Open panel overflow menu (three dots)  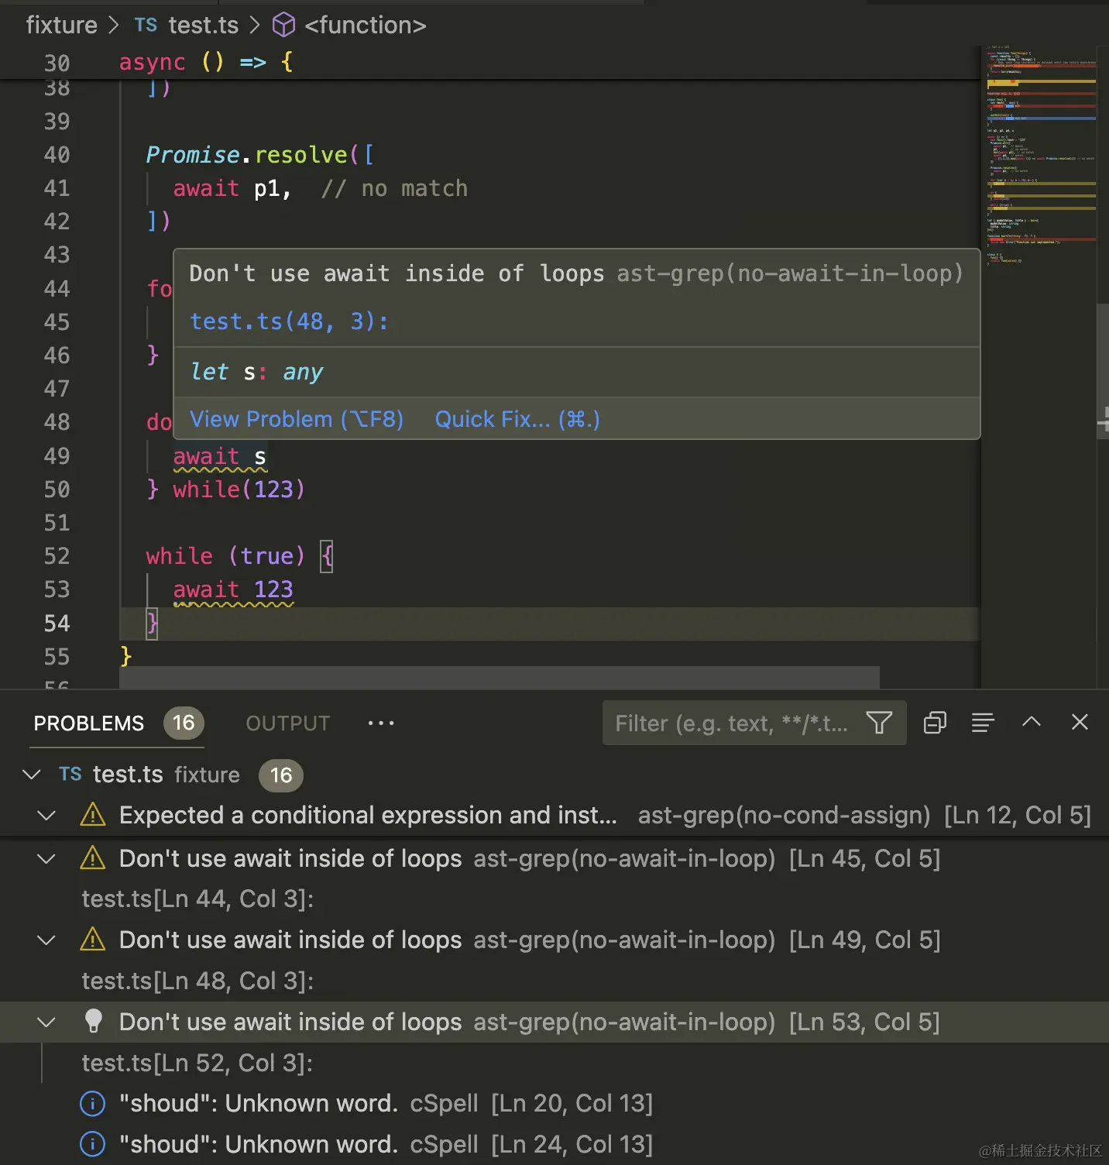tap(380, 723)
